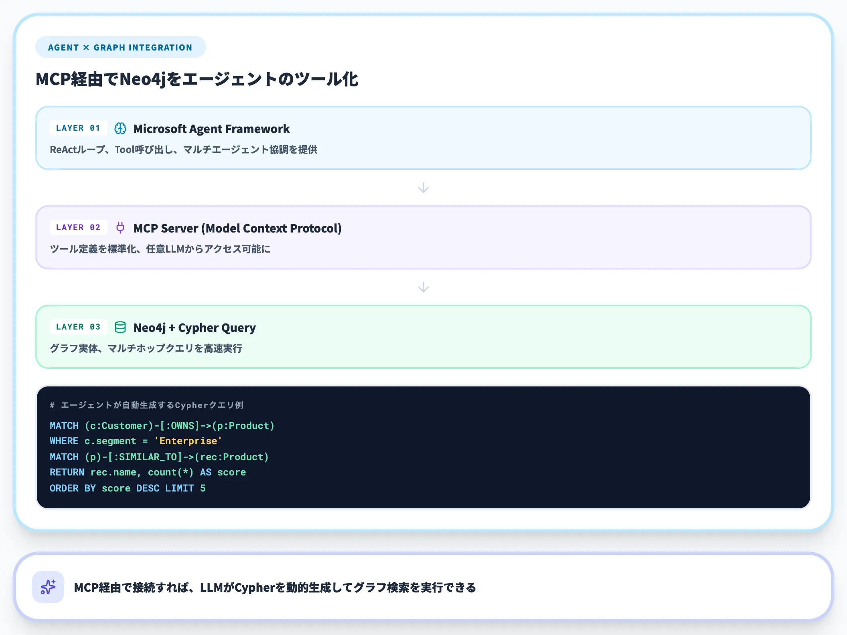Select the plug icon next to MCP Server

coord(120,228)
